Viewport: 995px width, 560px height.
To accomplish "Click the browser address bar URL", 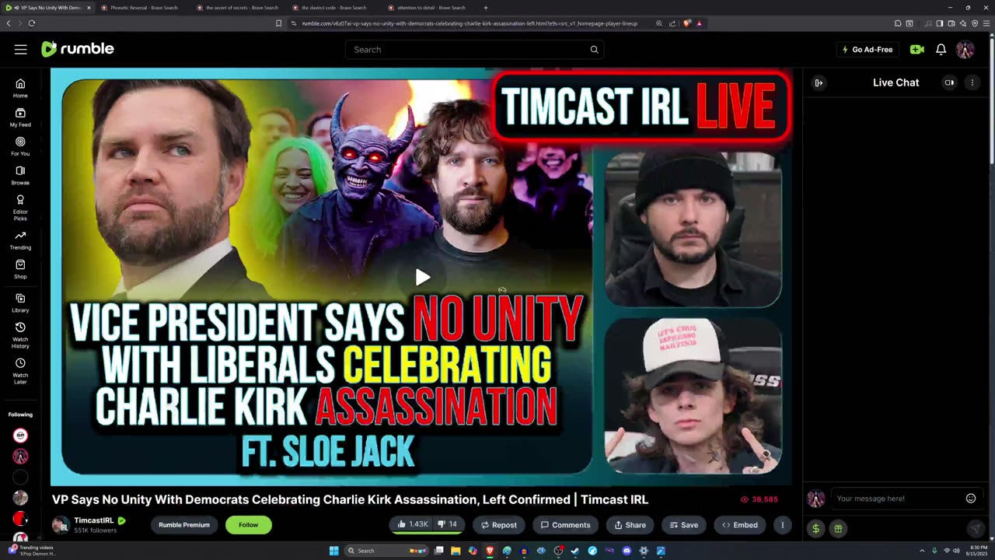I will pyautogui.click(x=470, y=23).
